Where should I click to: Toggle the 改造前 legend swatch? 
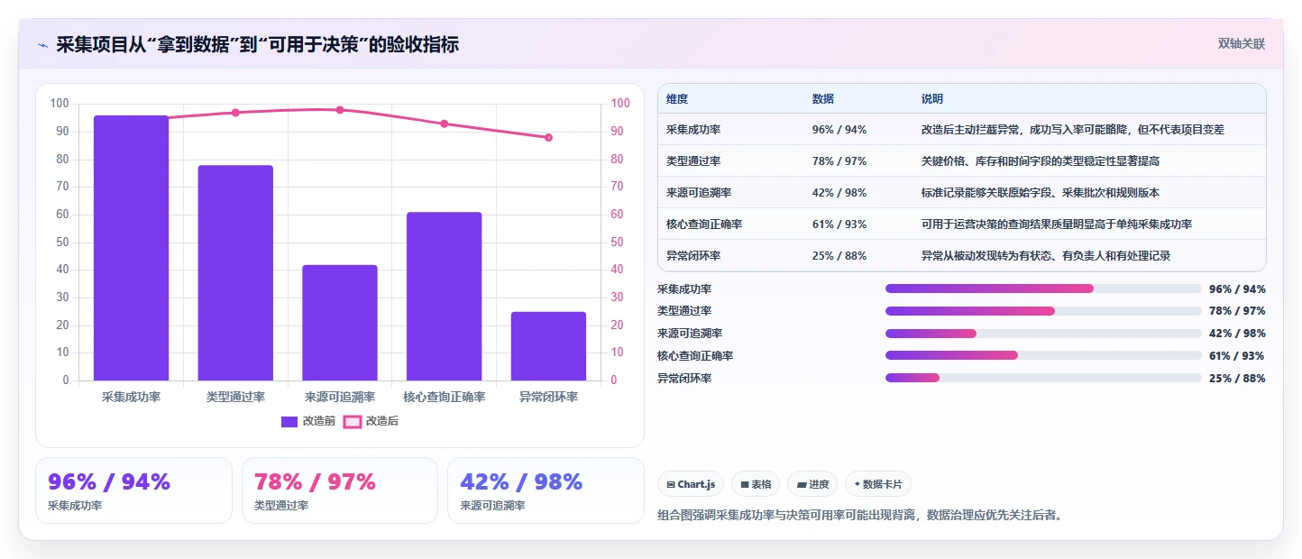289,421
